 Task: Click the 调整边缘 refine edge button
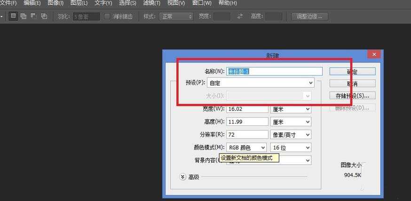click(x=309, y=16)
